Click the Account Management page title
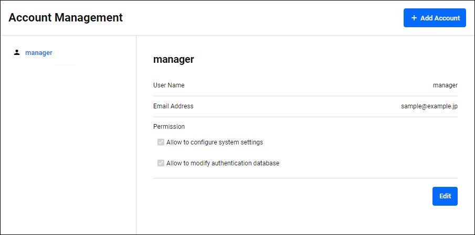The image size is (475, 235). [66, 18]
